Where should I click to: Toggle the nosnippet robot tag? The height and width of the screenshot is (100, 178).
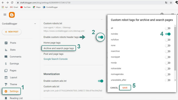tap(168, 57)
